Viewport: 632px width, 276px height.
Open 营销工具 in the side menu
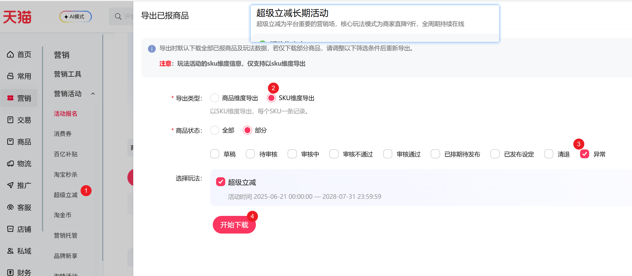(x=67, y=74)
